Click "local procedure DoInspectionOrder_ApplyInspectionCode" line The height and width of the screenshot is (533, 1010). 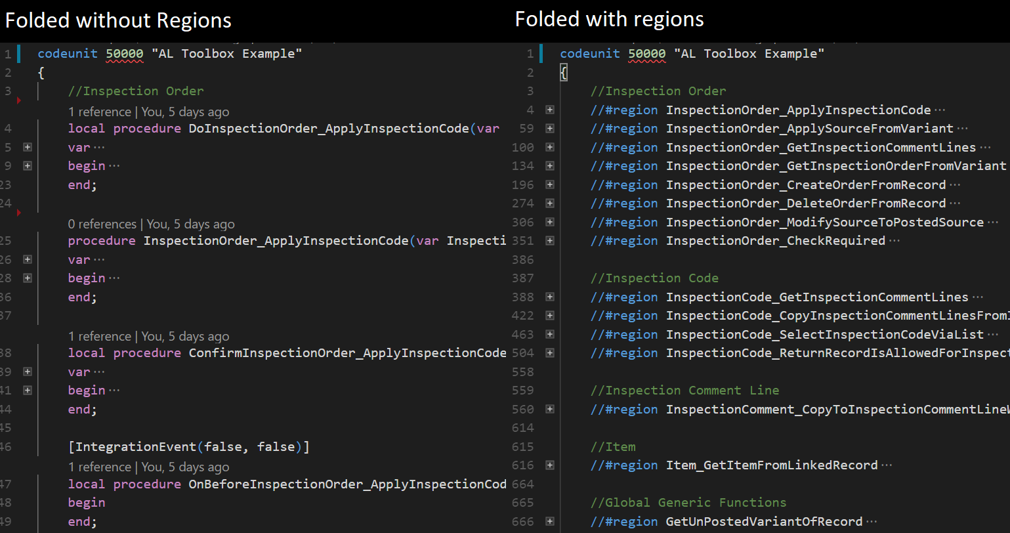[x=284, y=129]
